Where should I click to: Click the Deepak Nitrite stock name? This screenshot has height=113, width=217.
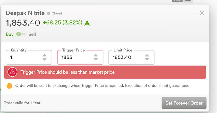coord(25,13)
